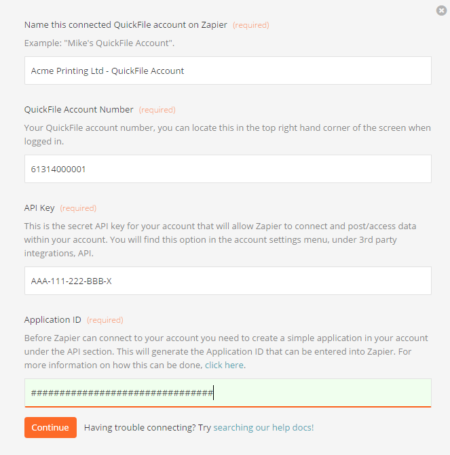Click the '(required)' tag beside Application ID
Viewport: 450px width, 455px height.
105,320
